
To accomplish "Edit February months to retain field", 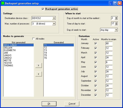I will 109,48.
